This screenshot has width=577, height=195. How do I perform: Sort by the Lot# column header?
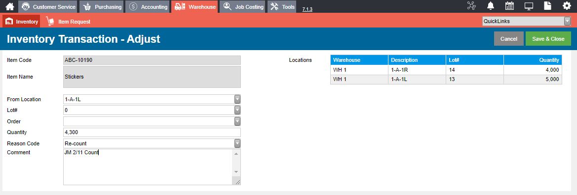tap(475, 60)
